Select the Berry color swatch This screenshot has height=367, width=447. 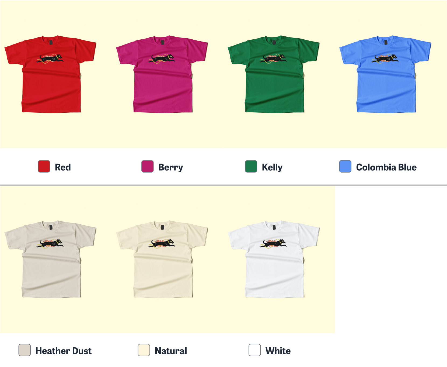(x=148, y=166)
